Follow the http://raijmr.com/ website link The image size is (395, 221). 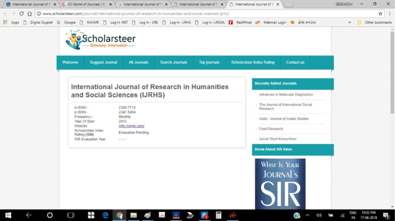(132, 126)
